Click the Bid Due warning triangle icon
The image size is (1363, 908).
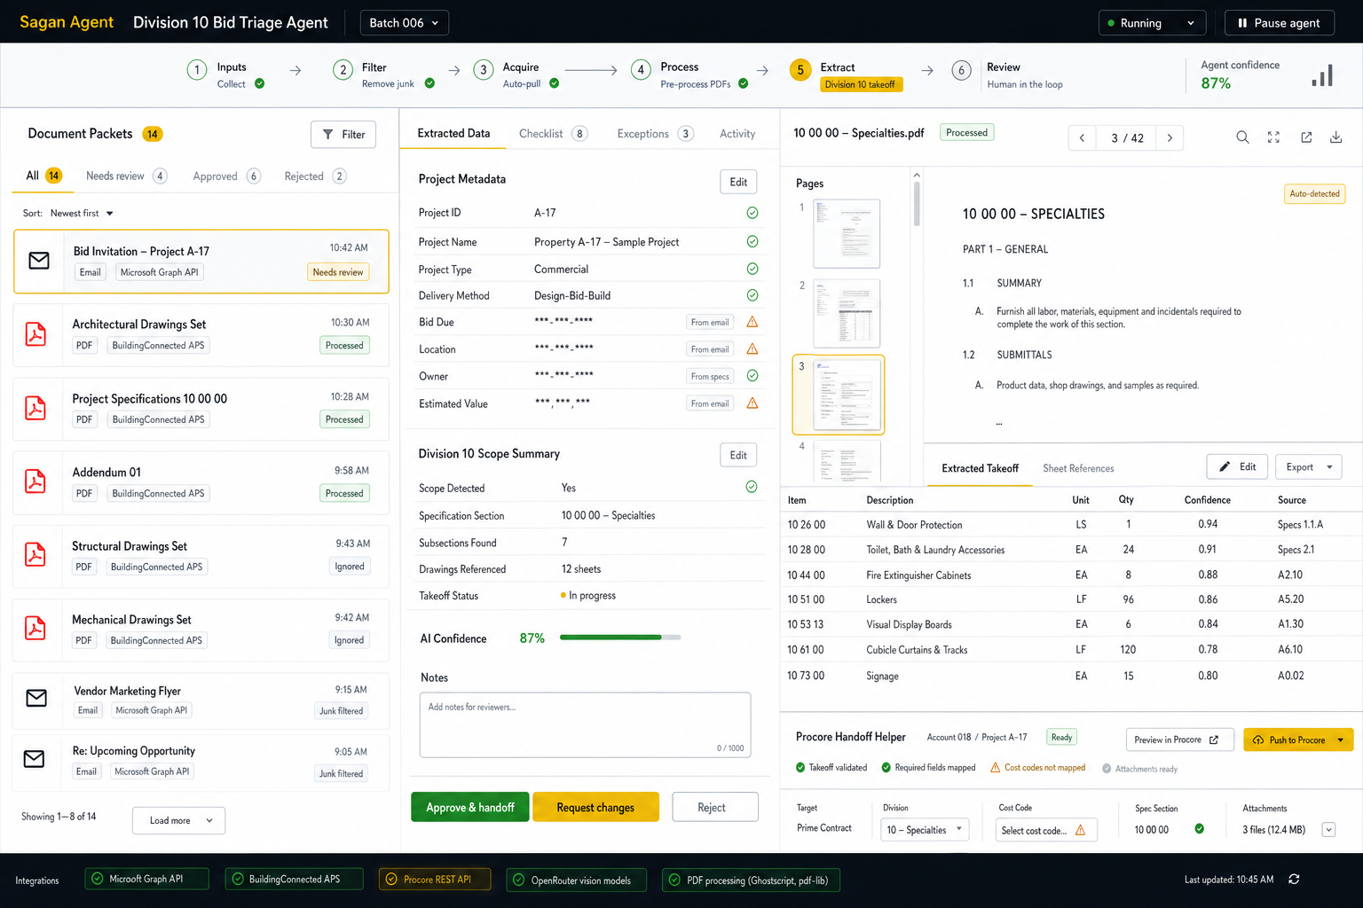pos(752,322)
